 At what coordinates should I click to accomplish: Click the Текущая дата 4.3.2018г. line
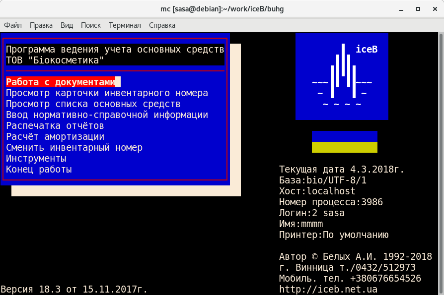[x=342, y=169]
